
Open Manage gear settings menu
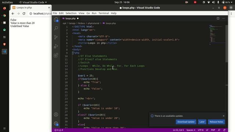tap(56, 124)
